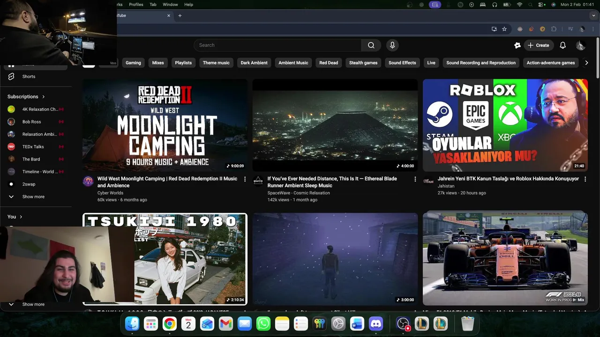Play the F1 2018 race car thumbnail
Screen dimensions: 600x337
(505, 259)
